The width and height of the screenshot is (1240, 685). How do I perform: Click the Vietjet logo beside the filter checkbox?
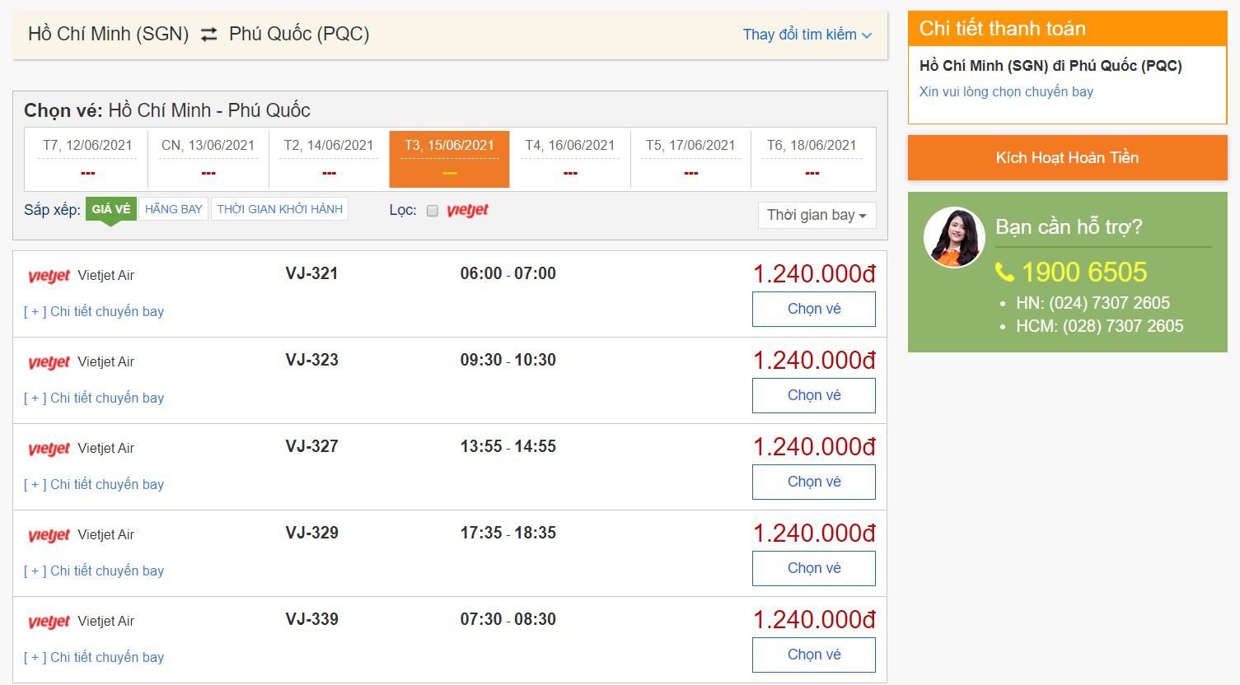[x=468, y=211]
